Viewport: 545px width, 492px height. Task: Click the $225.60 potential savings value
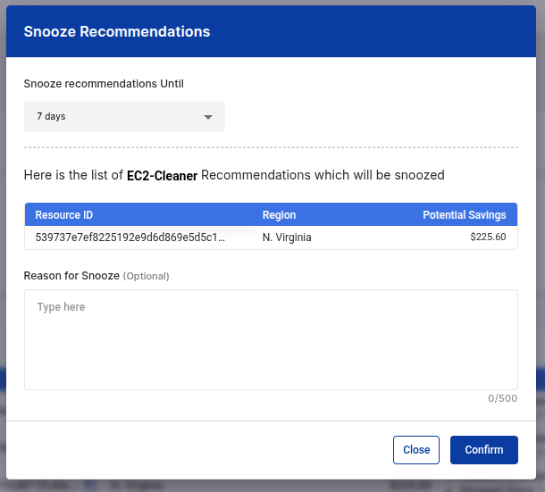point(488,238)
